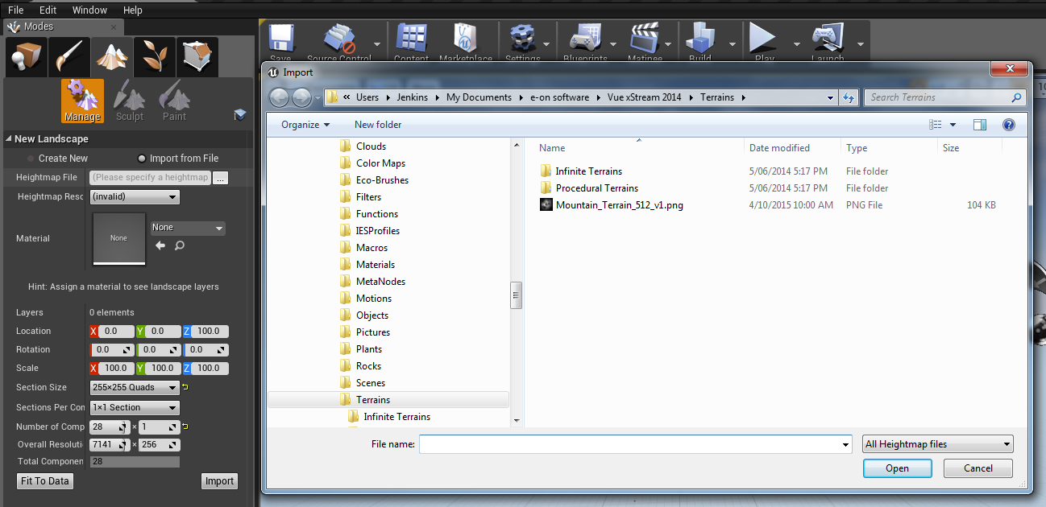Click the Search Terrains field
Image resolution: width=1046 pixels, height=507 pixels.
[945, 97]
